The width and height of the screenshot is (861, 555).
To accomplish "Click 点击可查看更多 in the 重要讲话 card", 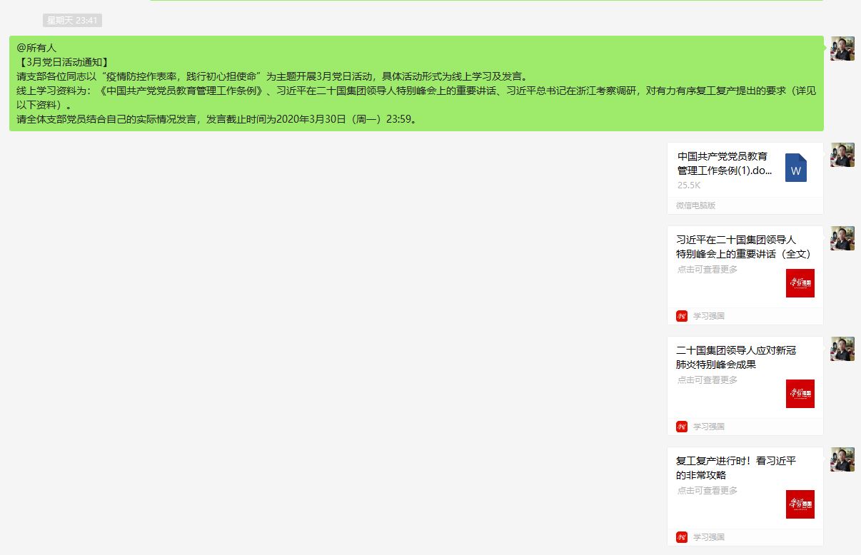I will (x=708, y=270).
